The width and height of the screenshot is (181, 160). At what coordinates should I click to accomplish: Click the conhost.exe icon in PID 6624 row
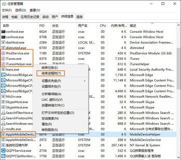(3, 32)
